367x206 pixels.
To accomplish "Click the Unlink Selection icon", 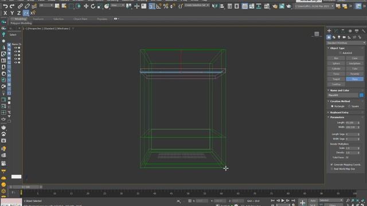I will (27, 6).
